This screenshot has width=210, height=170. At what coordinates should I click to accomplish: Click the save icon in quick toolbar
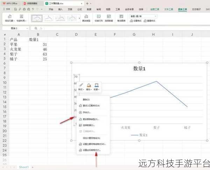click(15, 9)
